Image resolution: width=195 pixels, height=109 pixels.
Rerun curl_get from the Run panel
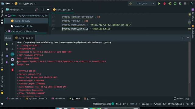coord(7,44)
